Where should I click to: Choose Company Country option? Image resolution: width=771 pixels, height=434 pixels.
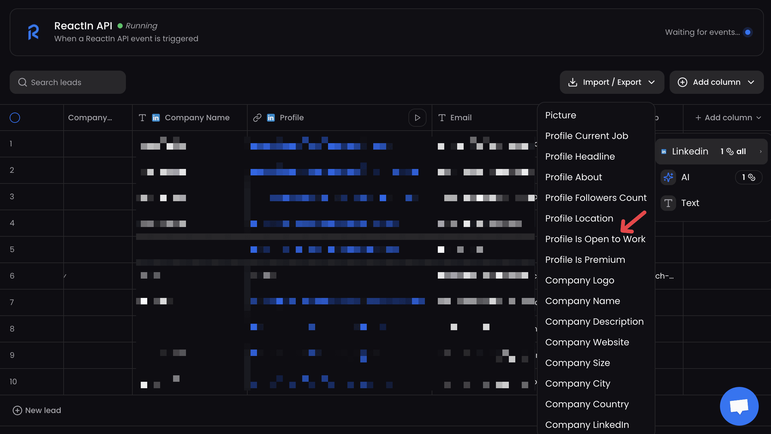click(x=587, y=404)
